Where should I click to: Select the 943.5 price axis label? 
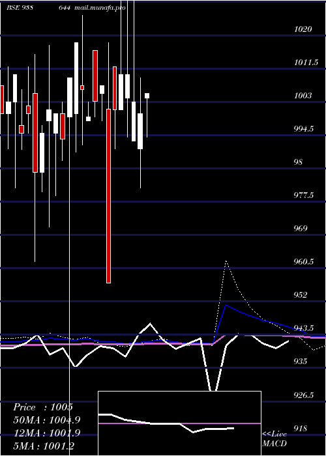[x=304, y=328]
